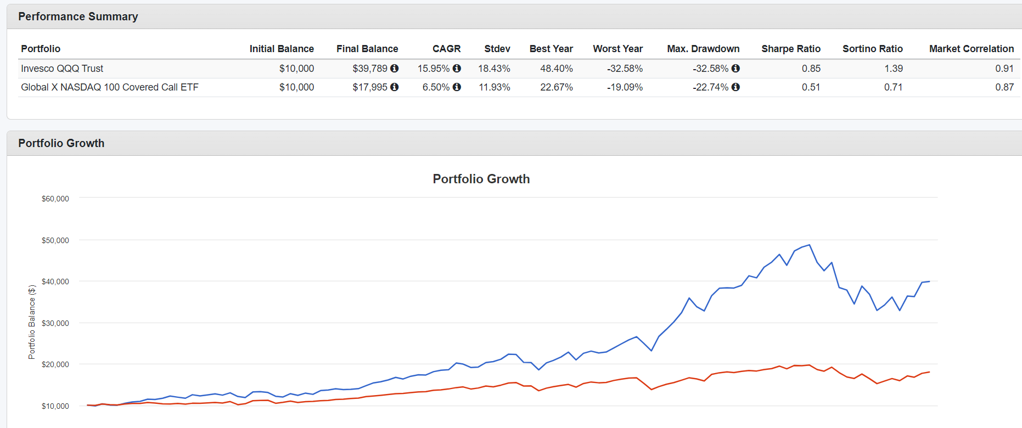Click the Sortino Ratio column header
This screenshot has width=1022, height=428.
[x=873, y=49]
